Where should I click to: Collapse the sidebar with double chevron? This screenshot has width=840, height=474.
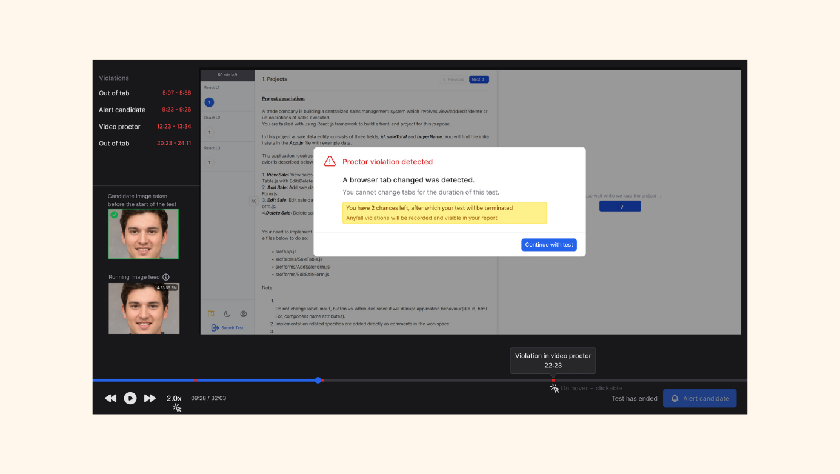[x=253, y=201]
